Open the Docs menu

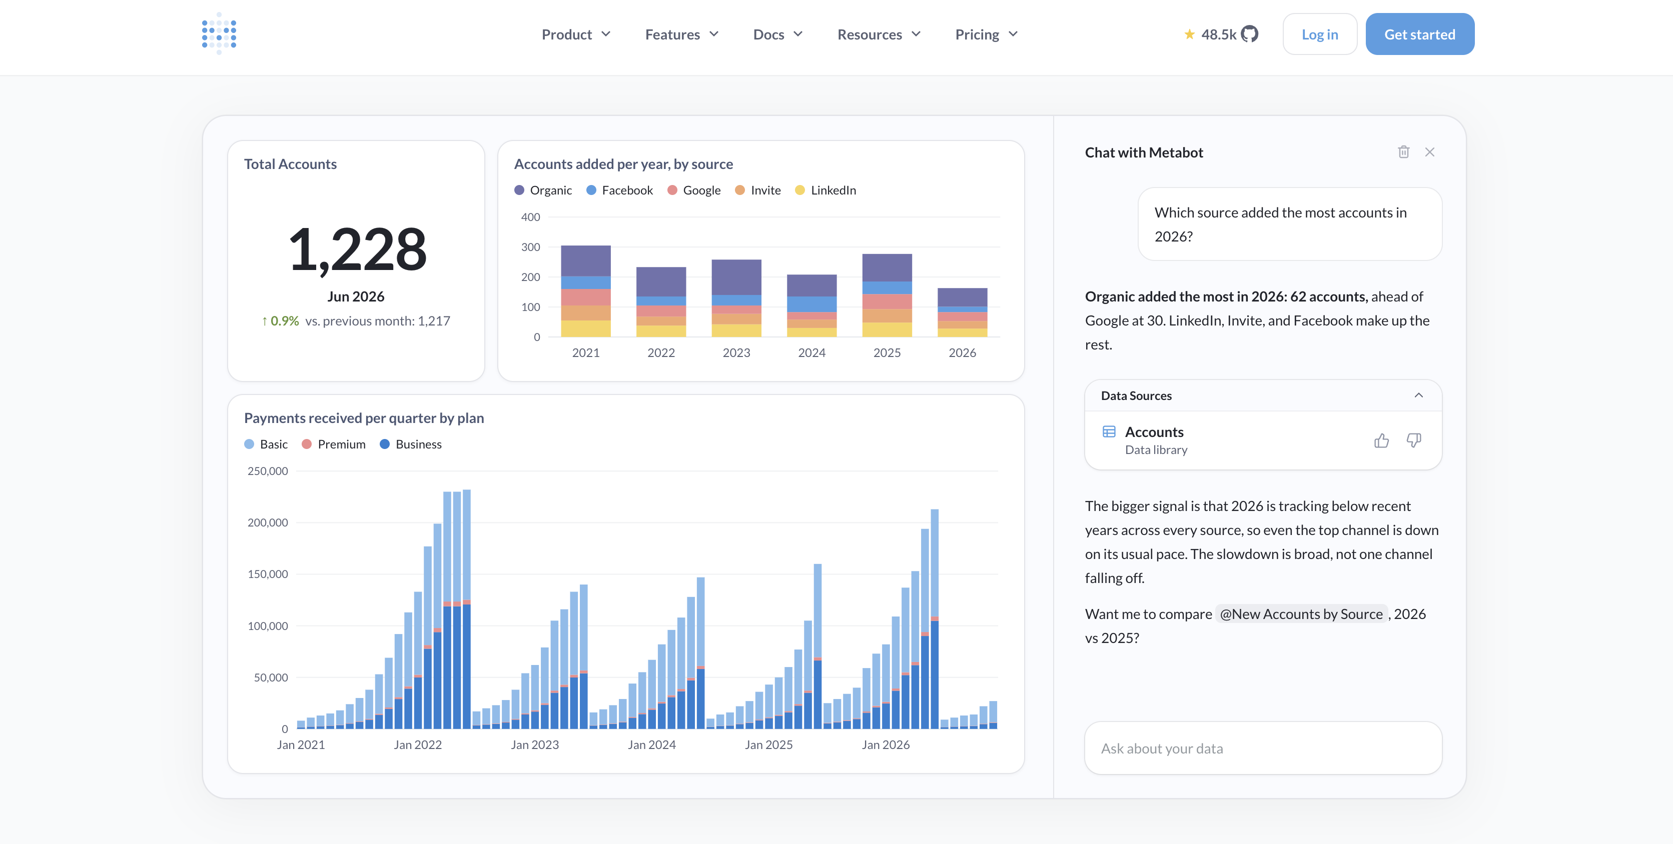777,34
